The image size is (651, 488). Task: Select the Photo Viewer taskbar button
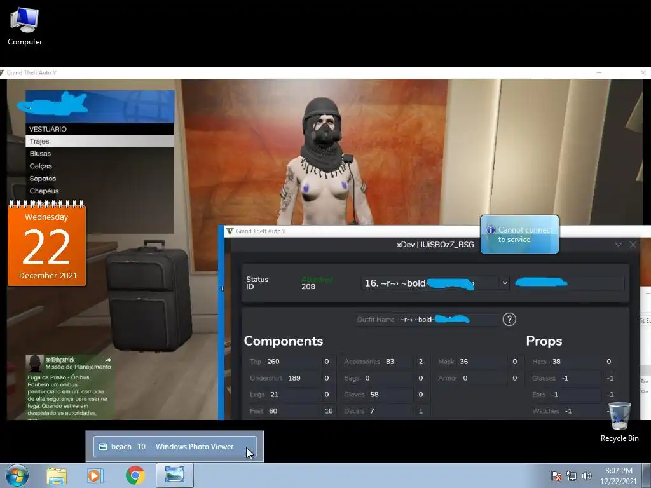pyautogui.click(x=174, y=475)
